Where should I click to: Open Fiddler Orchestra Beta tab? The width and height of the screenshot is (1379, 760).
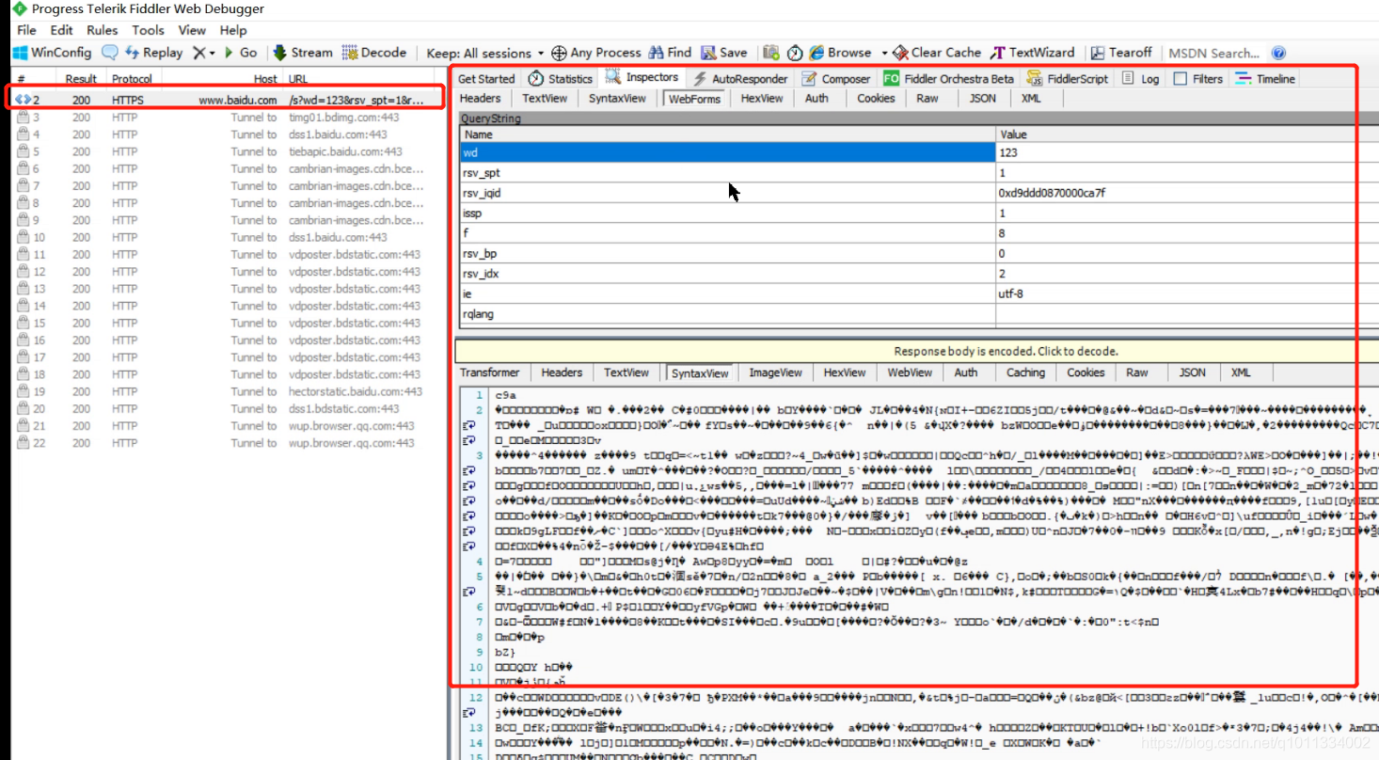948,79
